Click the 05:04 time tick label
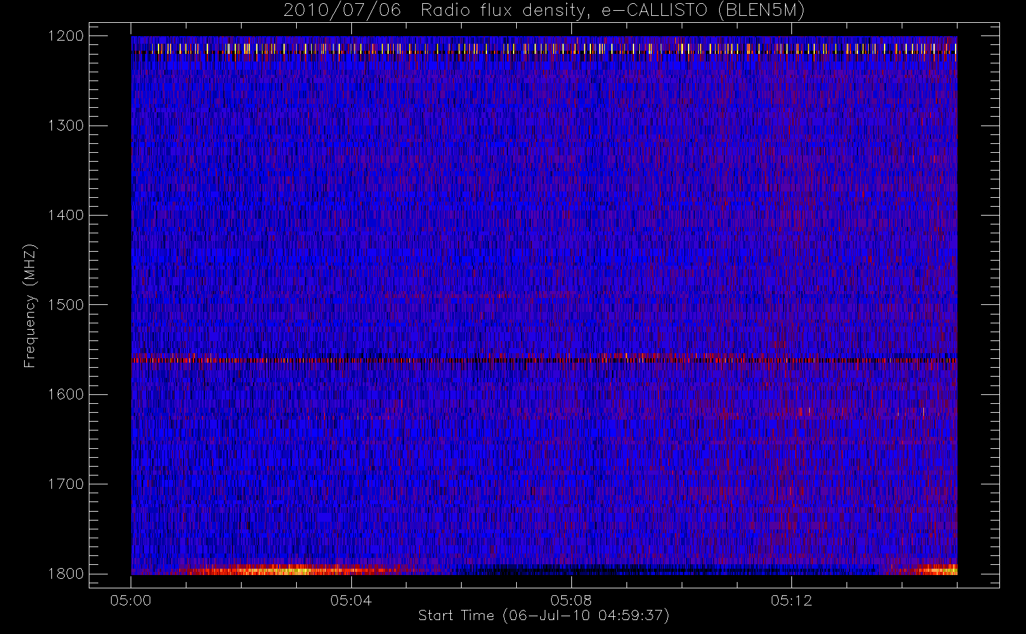1026x634 pixels. [x=351, y=600]
